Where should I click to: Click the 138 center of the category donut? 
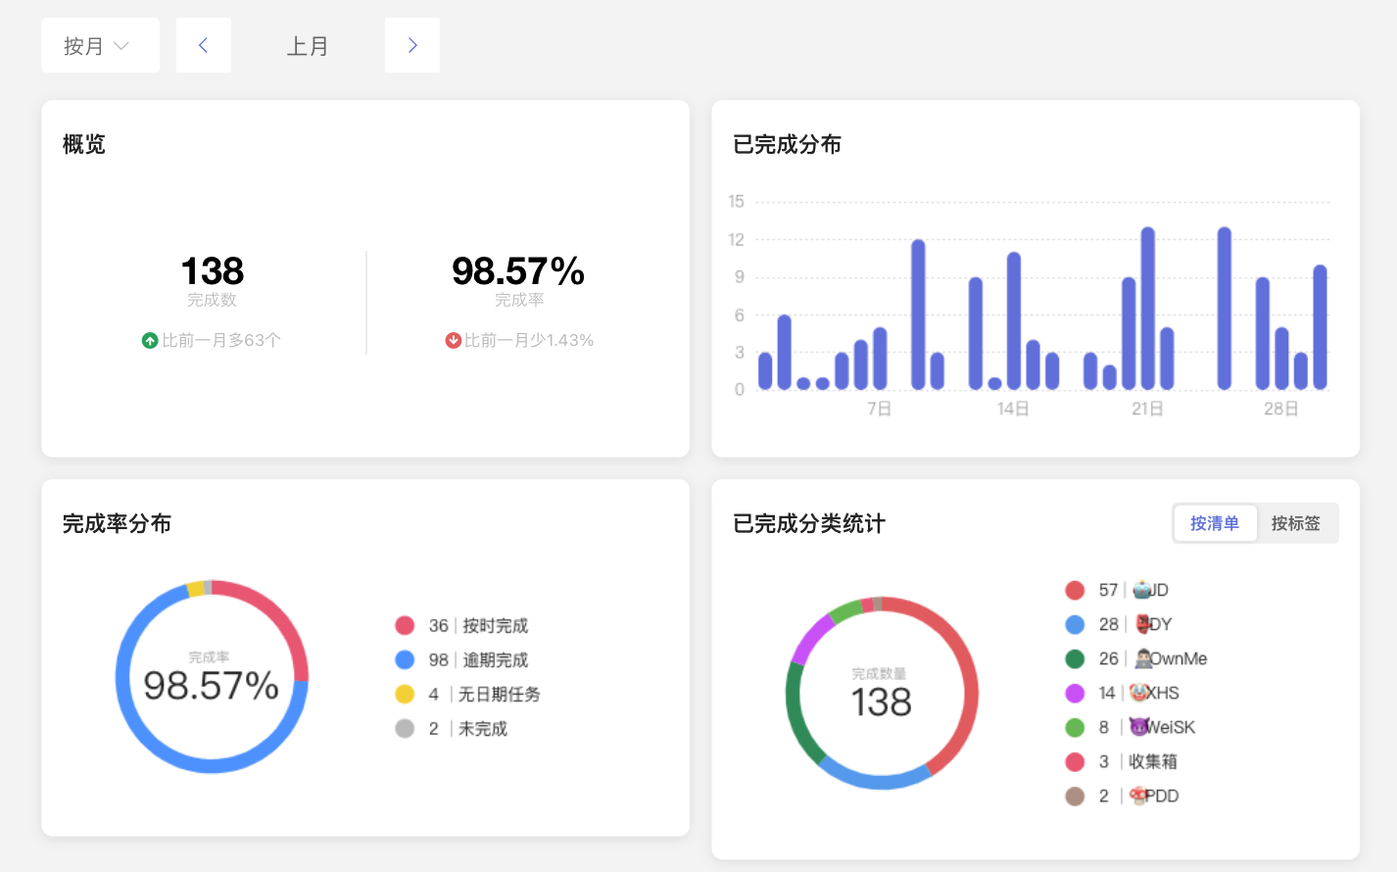point(882,702)
